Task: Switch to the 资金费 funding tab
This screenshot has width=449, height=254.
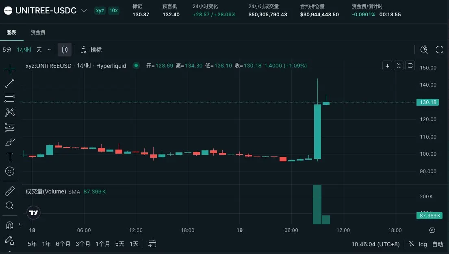Action: 38,33
